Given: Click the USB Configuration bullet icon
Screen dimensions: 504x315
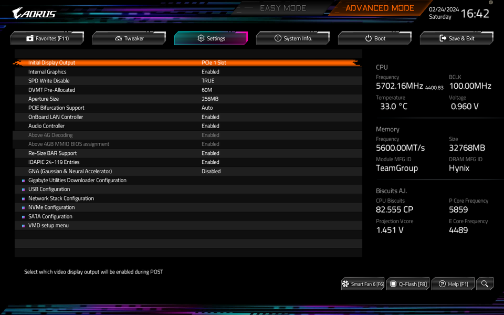Looking at the screenshot, I should tap(23, 190).
